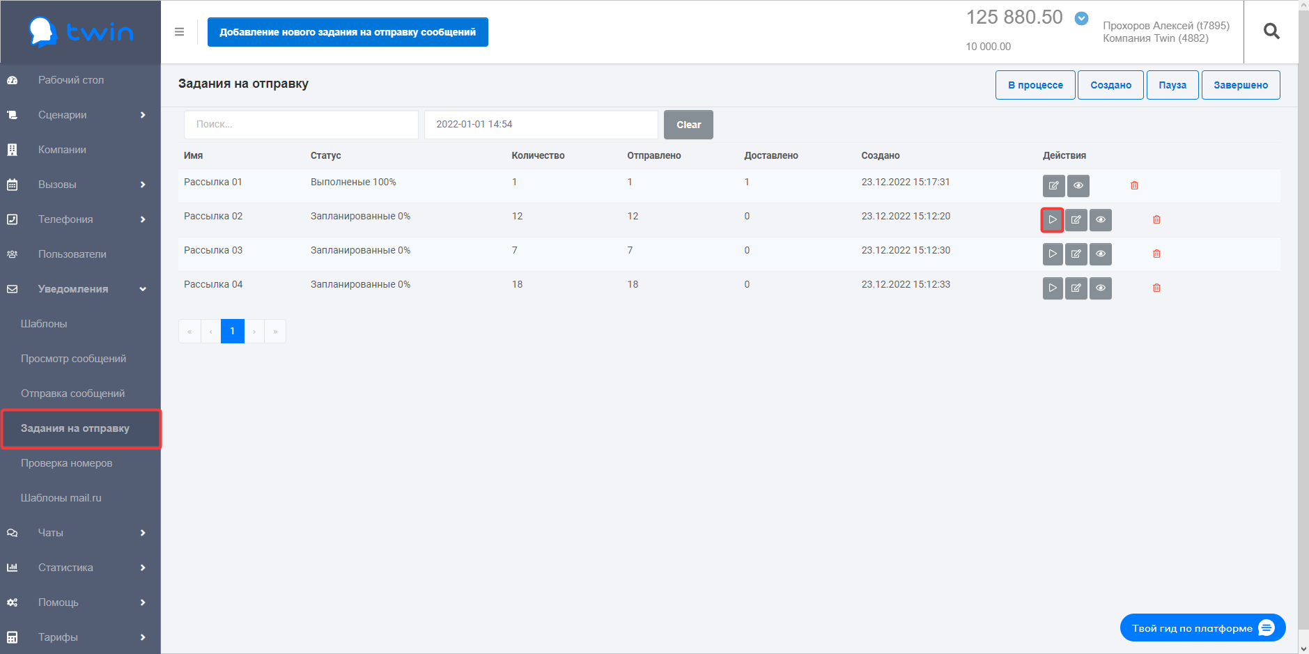Go to first page with « arrow
This screenshot has width=1309, height=654.
[x=189, y=332]
